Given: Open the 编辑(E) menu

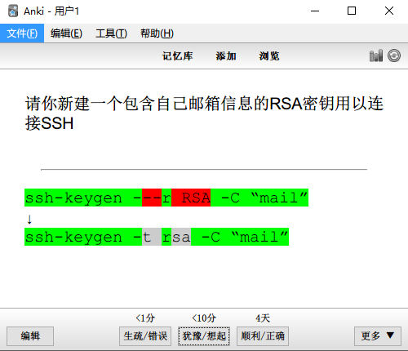Looking at the screenshot, I should click(x=66, y=33).
